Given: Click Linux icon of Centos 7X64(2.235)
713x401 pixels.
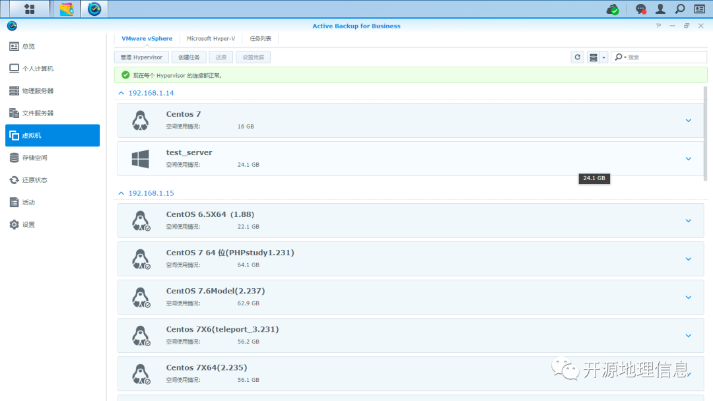Looking at the screenshot, I should [141, 374].
